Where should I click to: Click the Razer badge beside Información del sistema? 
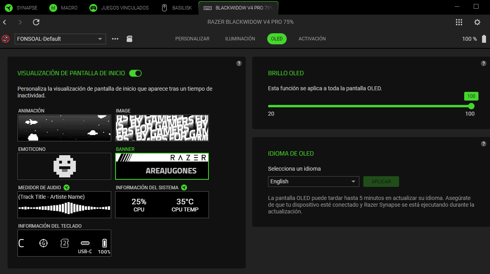click(x=184, y=187)
